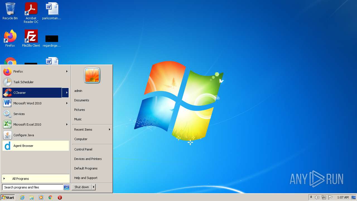Open Control Panel

click(x=83, y=149)
